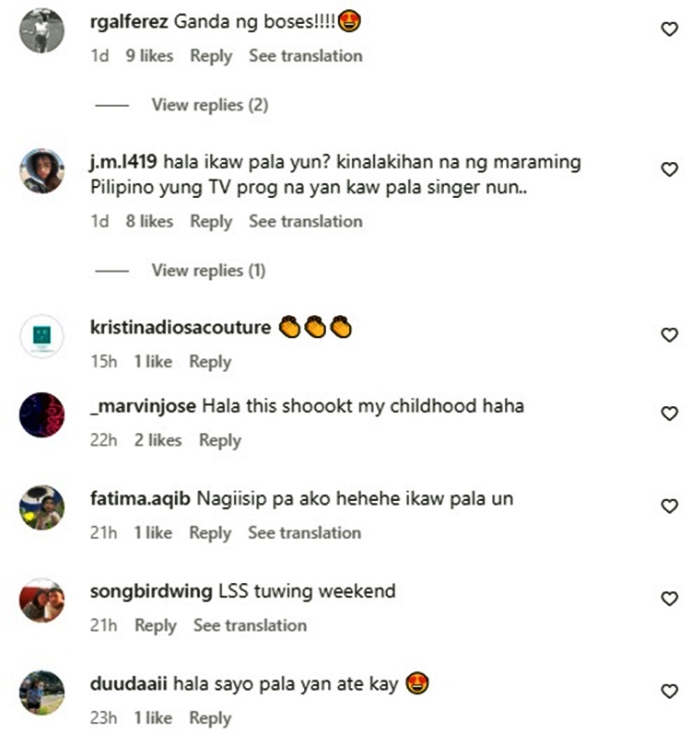See translation for j.m.l419's comment
This screenshot has width=691, height=745.
click(306, 221)
